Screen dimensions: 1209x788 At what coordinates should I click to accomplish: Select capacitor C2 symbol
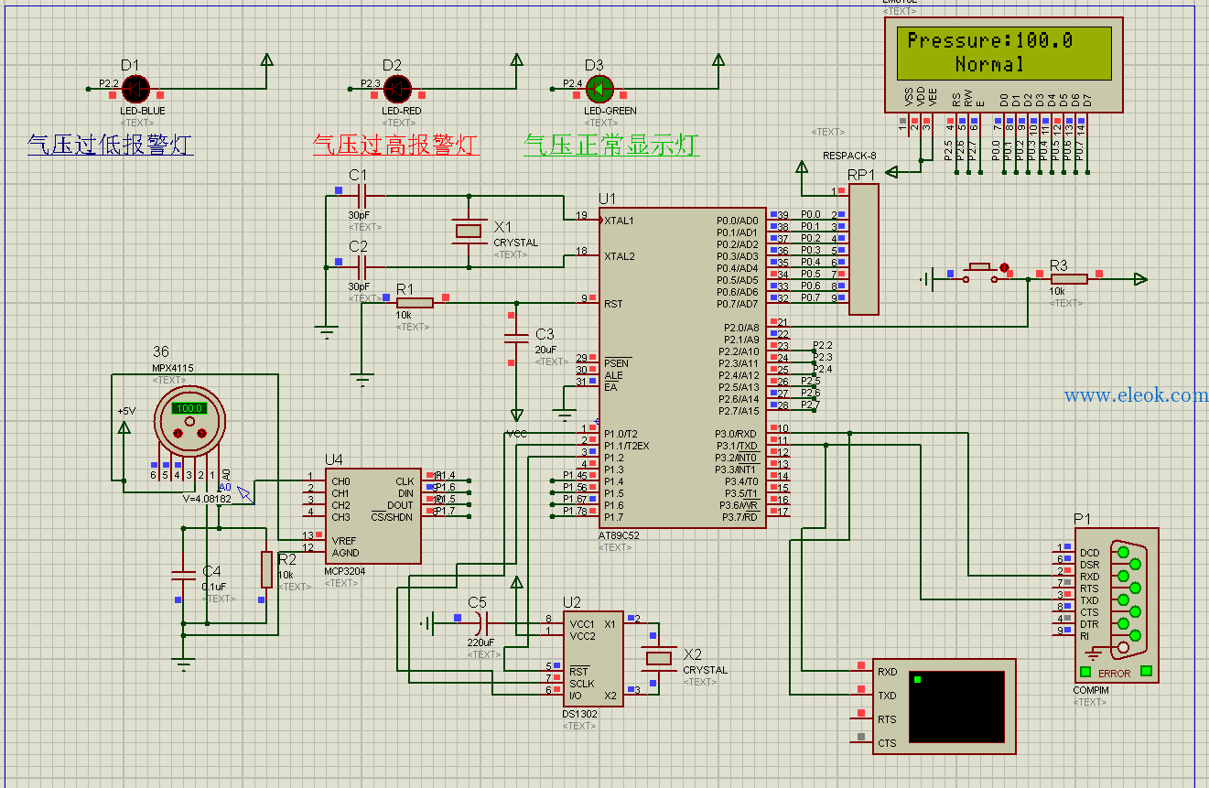coord(362,266)
